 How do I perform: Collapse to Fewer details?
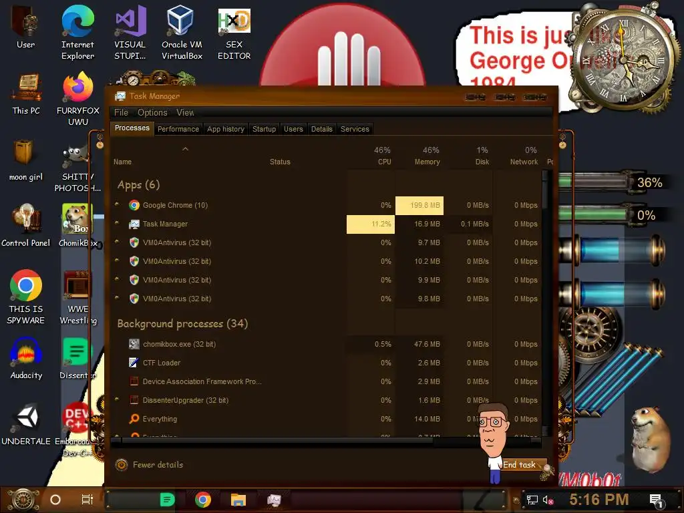[149, 465]
